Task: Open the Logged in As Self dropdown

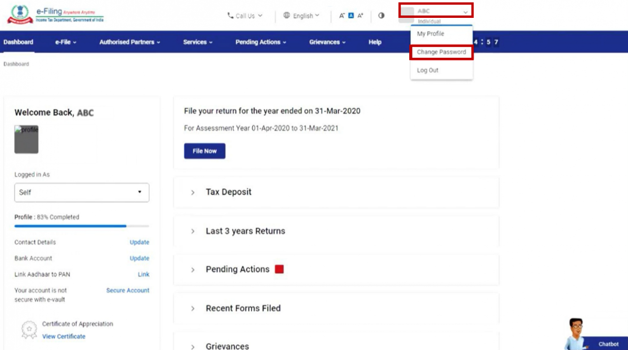Action: 81,192
